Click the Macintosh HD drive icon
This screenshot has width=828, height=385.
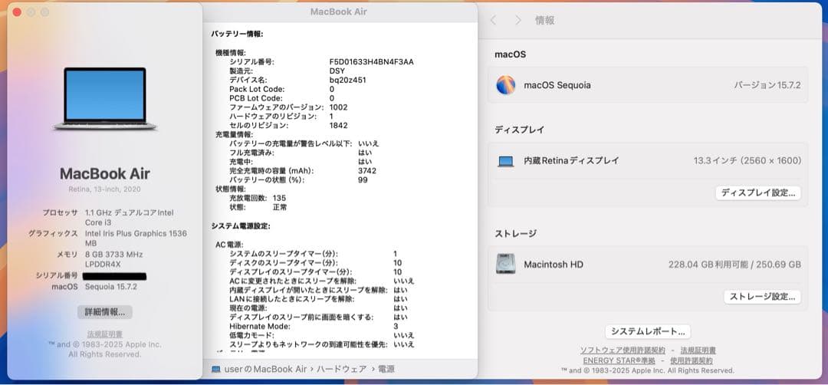[505, 264]
